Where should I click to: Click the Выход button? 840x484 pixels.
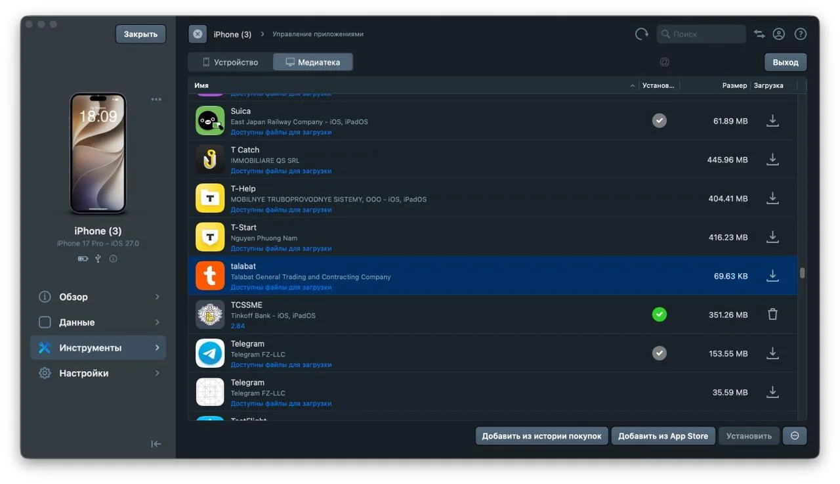786,62
